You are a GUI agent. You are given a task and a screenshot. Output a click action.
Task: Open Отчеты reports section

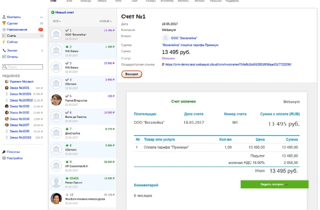click(x=12, y=57)
